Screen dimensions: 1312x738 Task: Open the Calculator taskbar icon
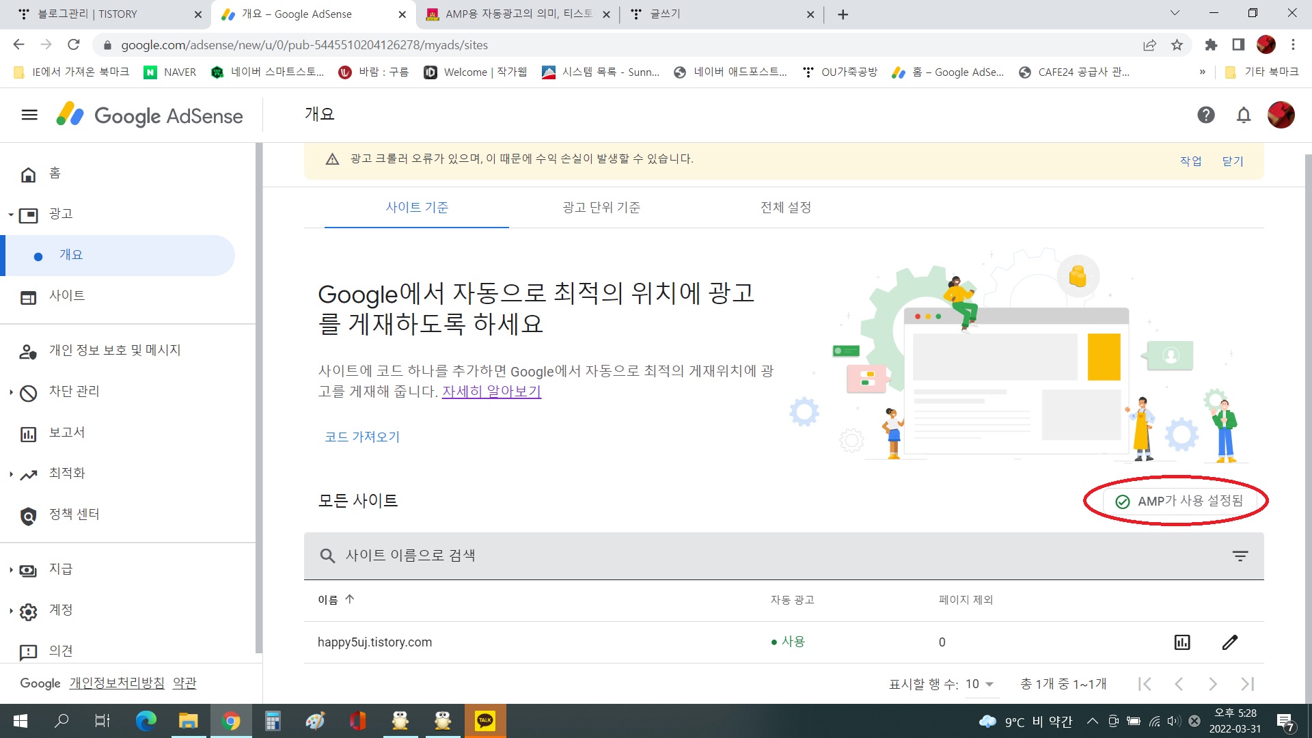pos(273,721)
